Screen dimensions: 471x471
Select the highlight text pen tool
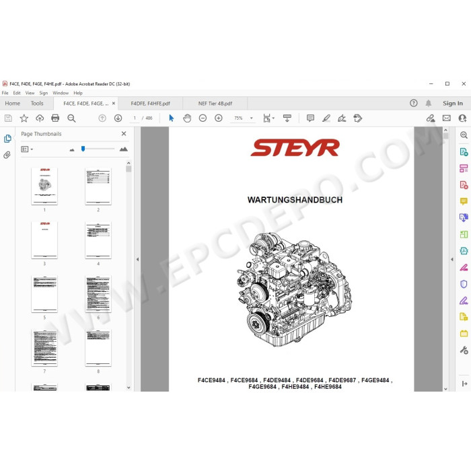click(326, 118)
